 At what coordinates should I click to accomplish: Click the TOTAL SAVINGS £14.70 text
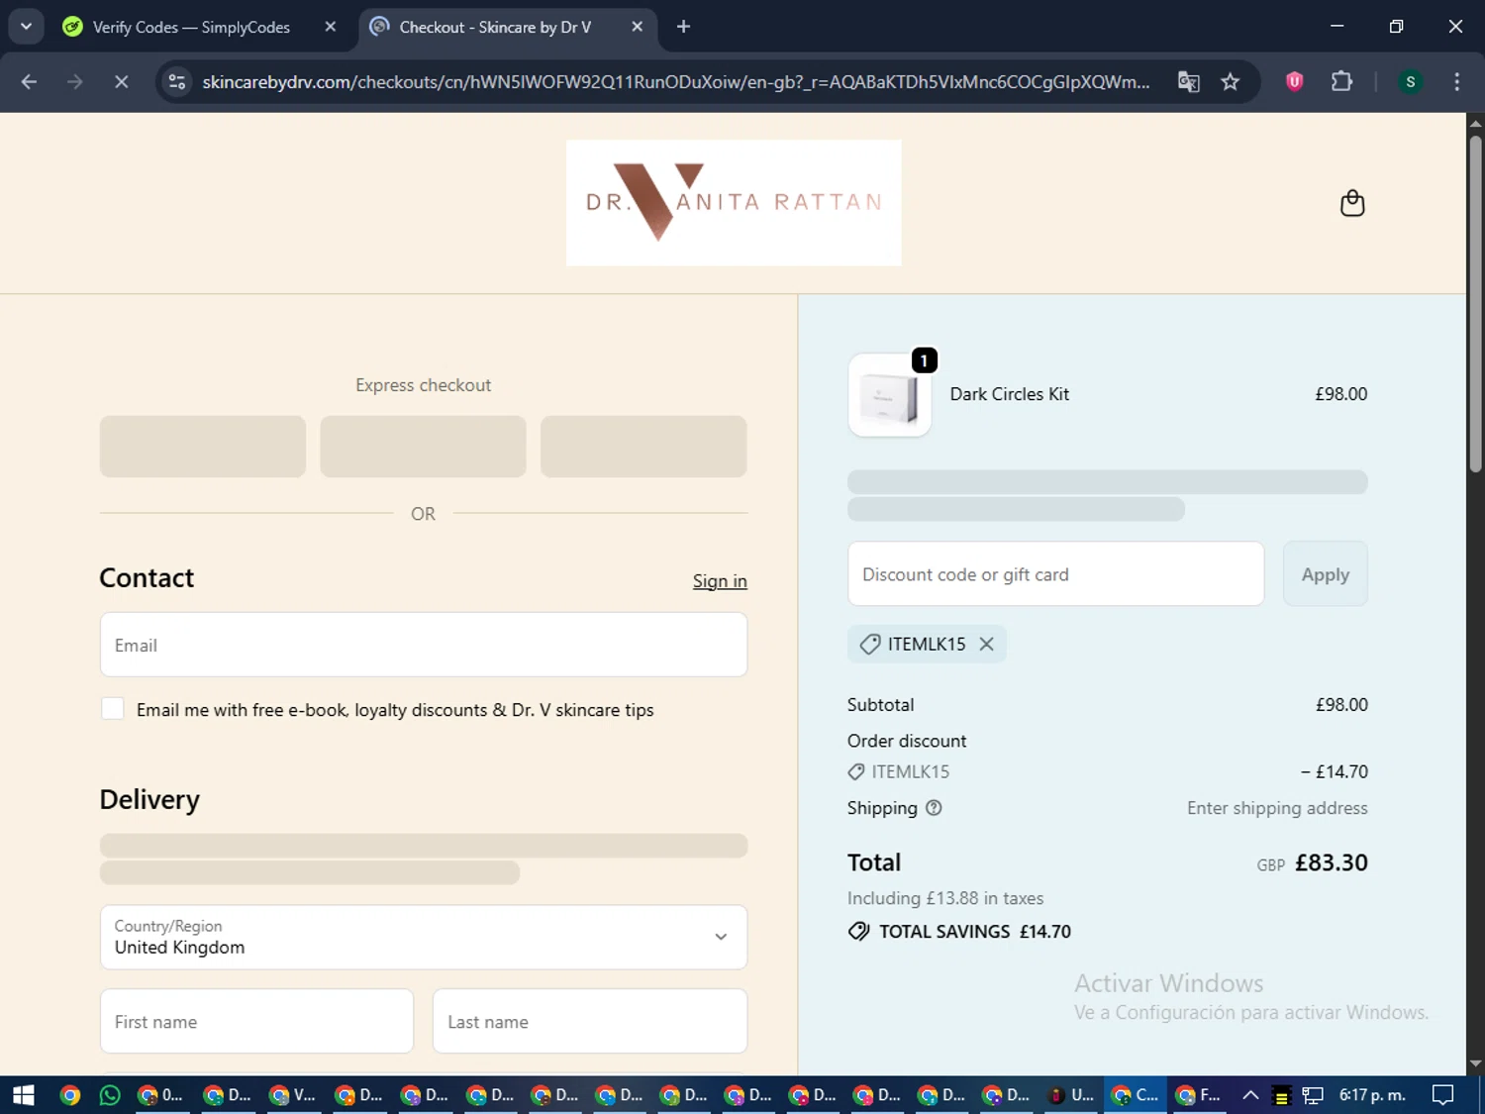point(974,932)
